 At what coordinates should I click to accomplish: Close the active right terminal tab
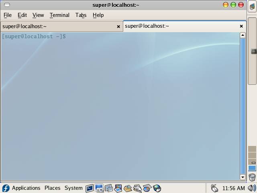241,26
